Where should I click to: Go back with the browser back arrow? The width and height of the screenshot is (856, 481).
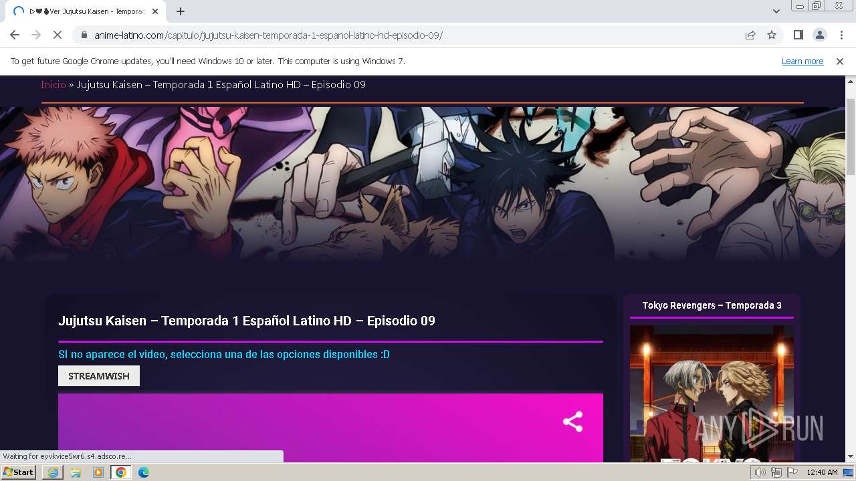point(15,35)
